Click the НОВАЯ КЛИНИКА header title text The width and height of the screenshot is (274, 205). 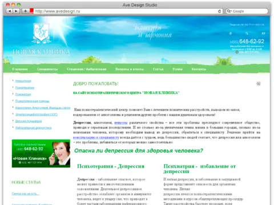pos(41,52)
